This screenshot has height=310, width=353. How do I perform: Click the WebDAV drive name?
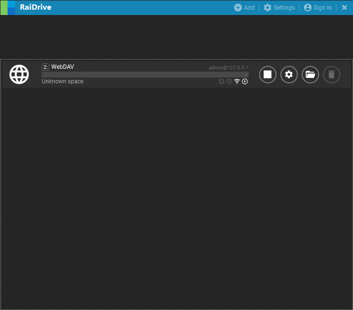(x=62, y=67)
